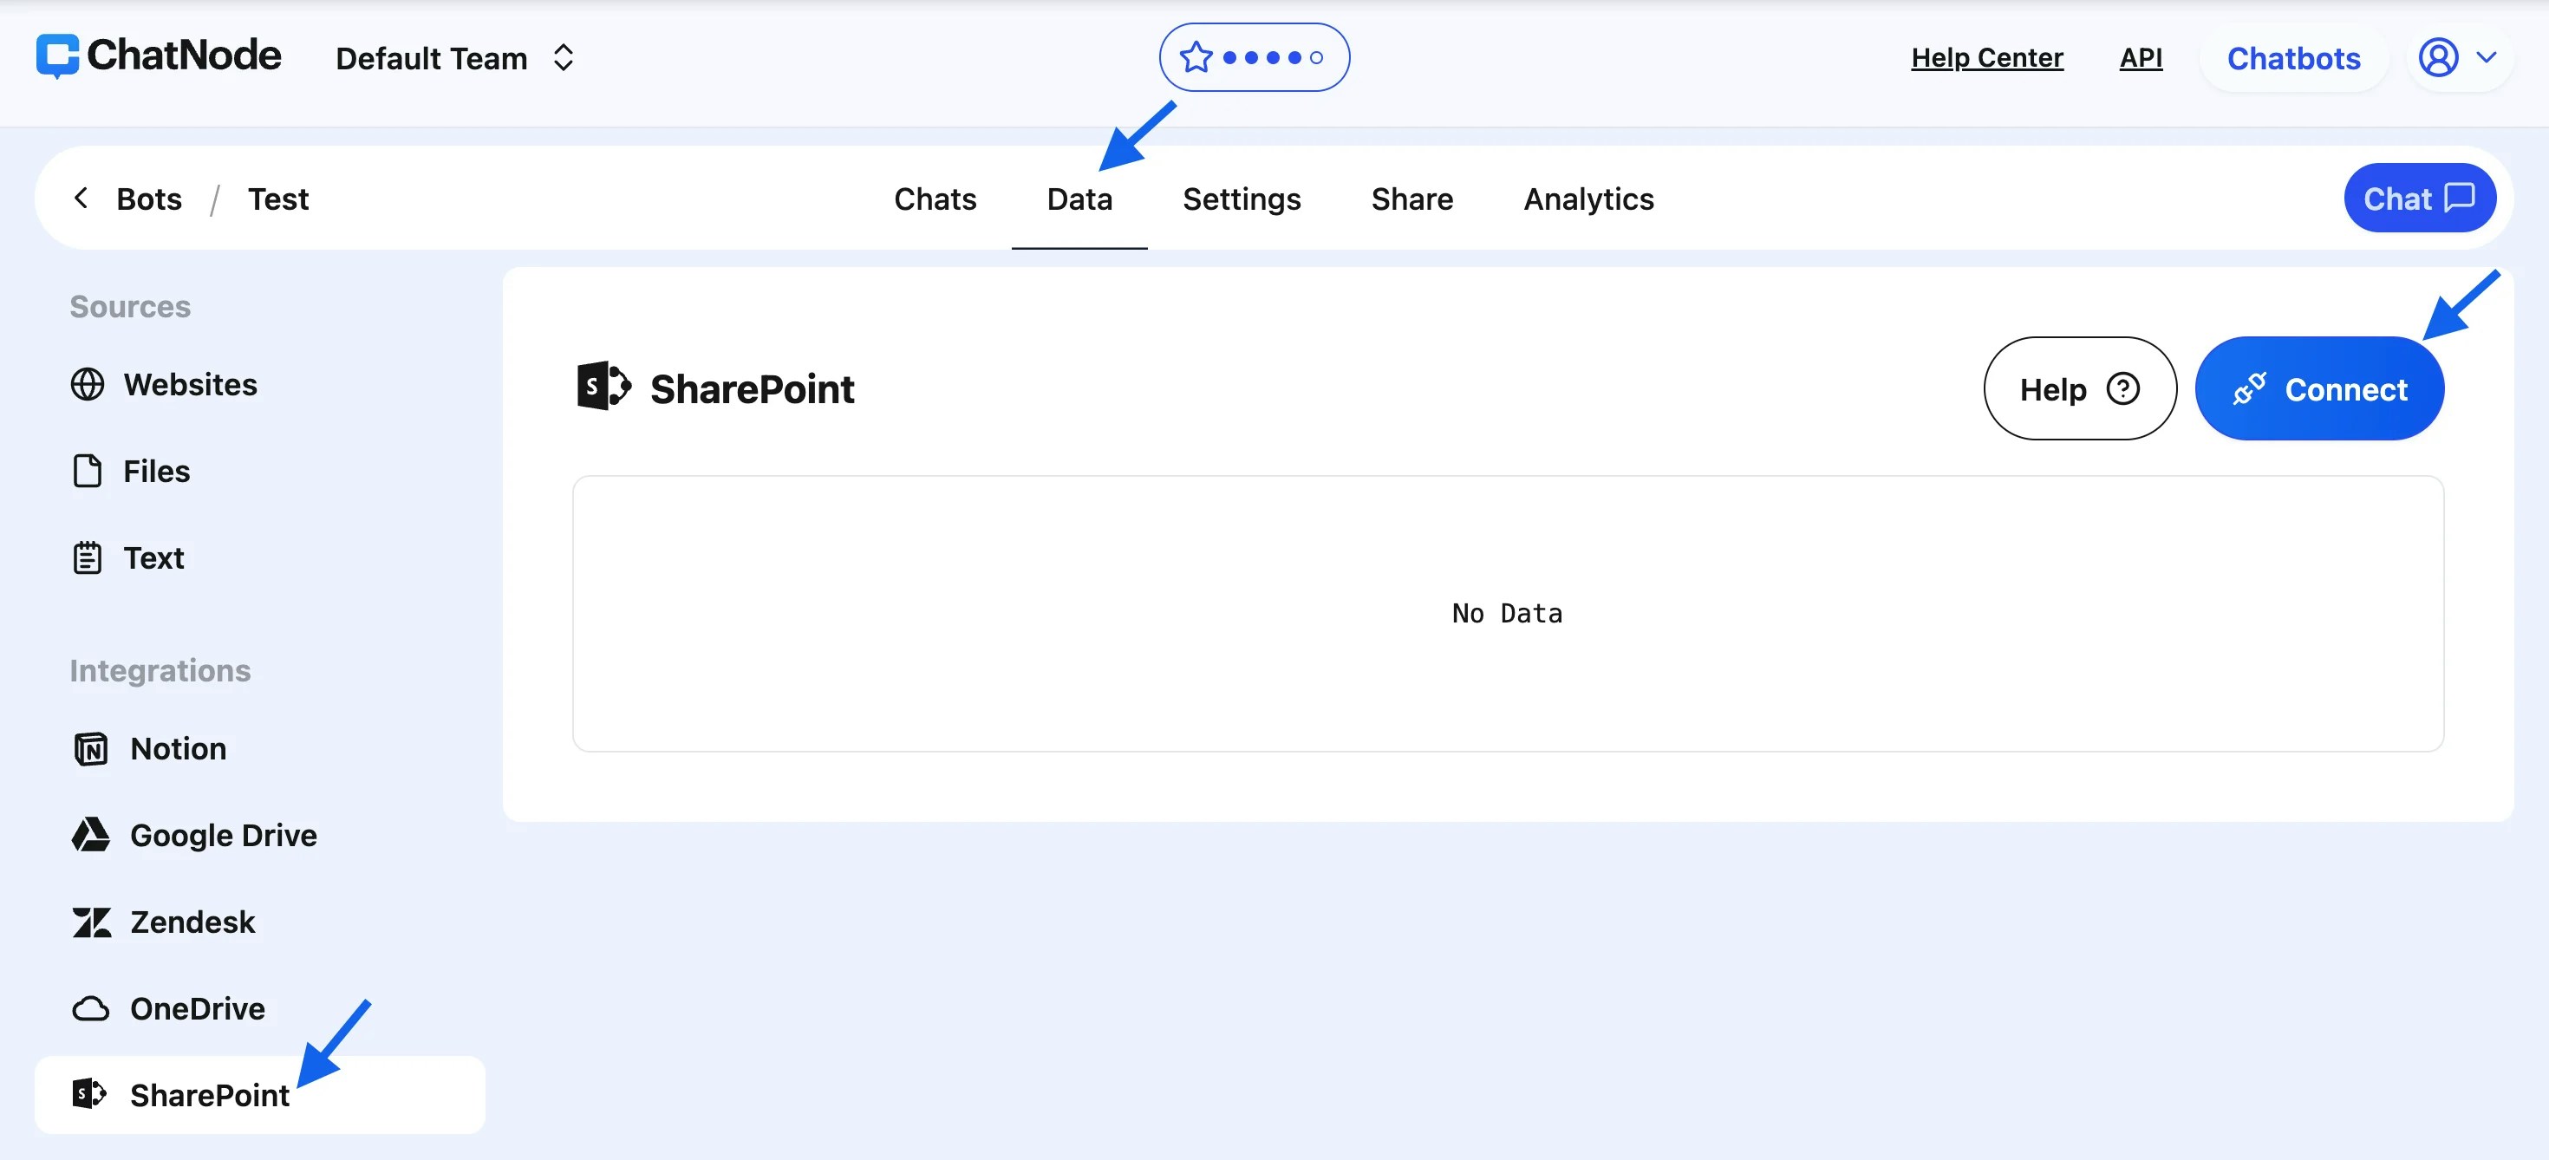The width and height of the screenshot is (2549, 1160).
Task: Select SharePoint in the sidebar
Action: pyautogui.click(x=210, y=1095)
